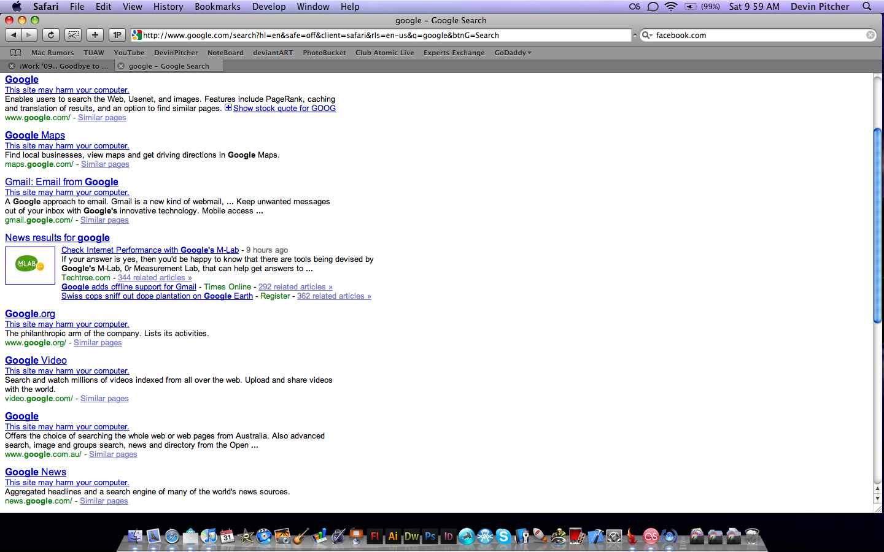Open the Google Video result

click(x=36, y=360)
